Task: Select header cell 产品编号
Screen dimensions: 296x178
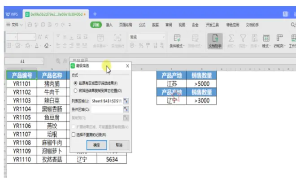Action: click(x=22, y=75)
